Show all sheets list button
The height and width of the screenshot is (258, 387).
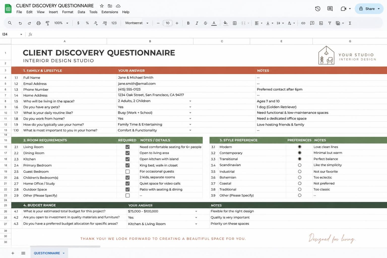pyautogui.click(x=23, y=253)
